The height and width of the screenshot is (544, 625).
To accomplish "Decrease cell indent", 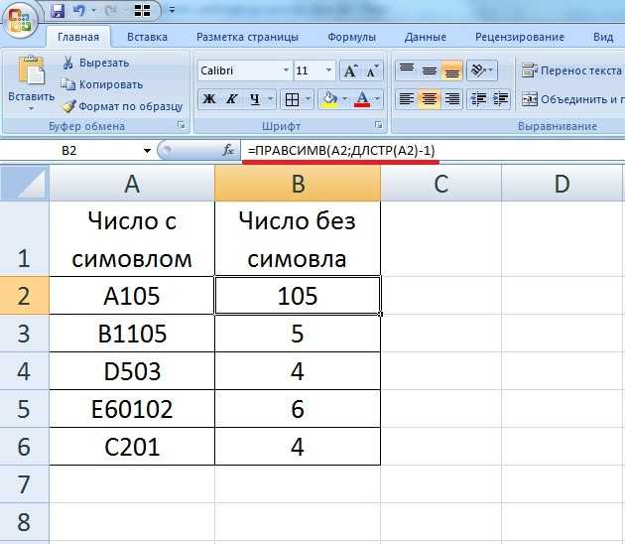I will 478,98.
